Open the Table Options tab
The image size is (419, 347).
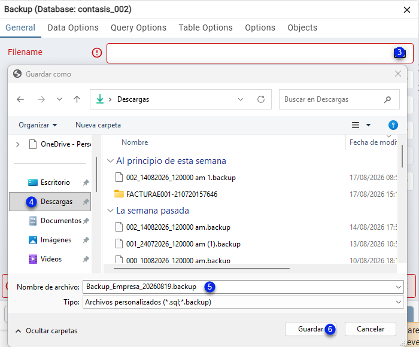[205, 28]
